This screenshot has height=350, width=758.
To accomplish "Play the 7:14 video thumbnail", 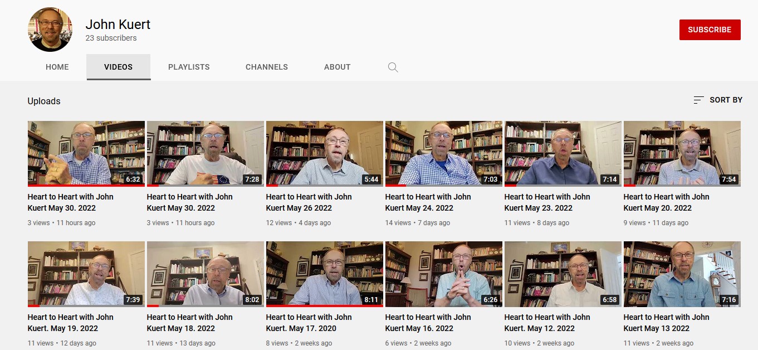I will (x=563, y=153).
